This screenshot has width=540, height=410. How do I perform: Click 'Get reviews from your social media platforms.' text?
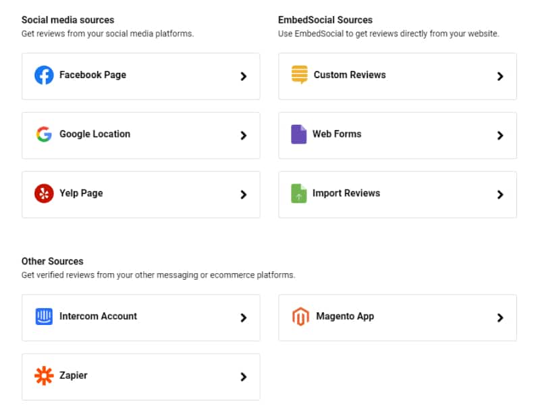pos(107,34)
